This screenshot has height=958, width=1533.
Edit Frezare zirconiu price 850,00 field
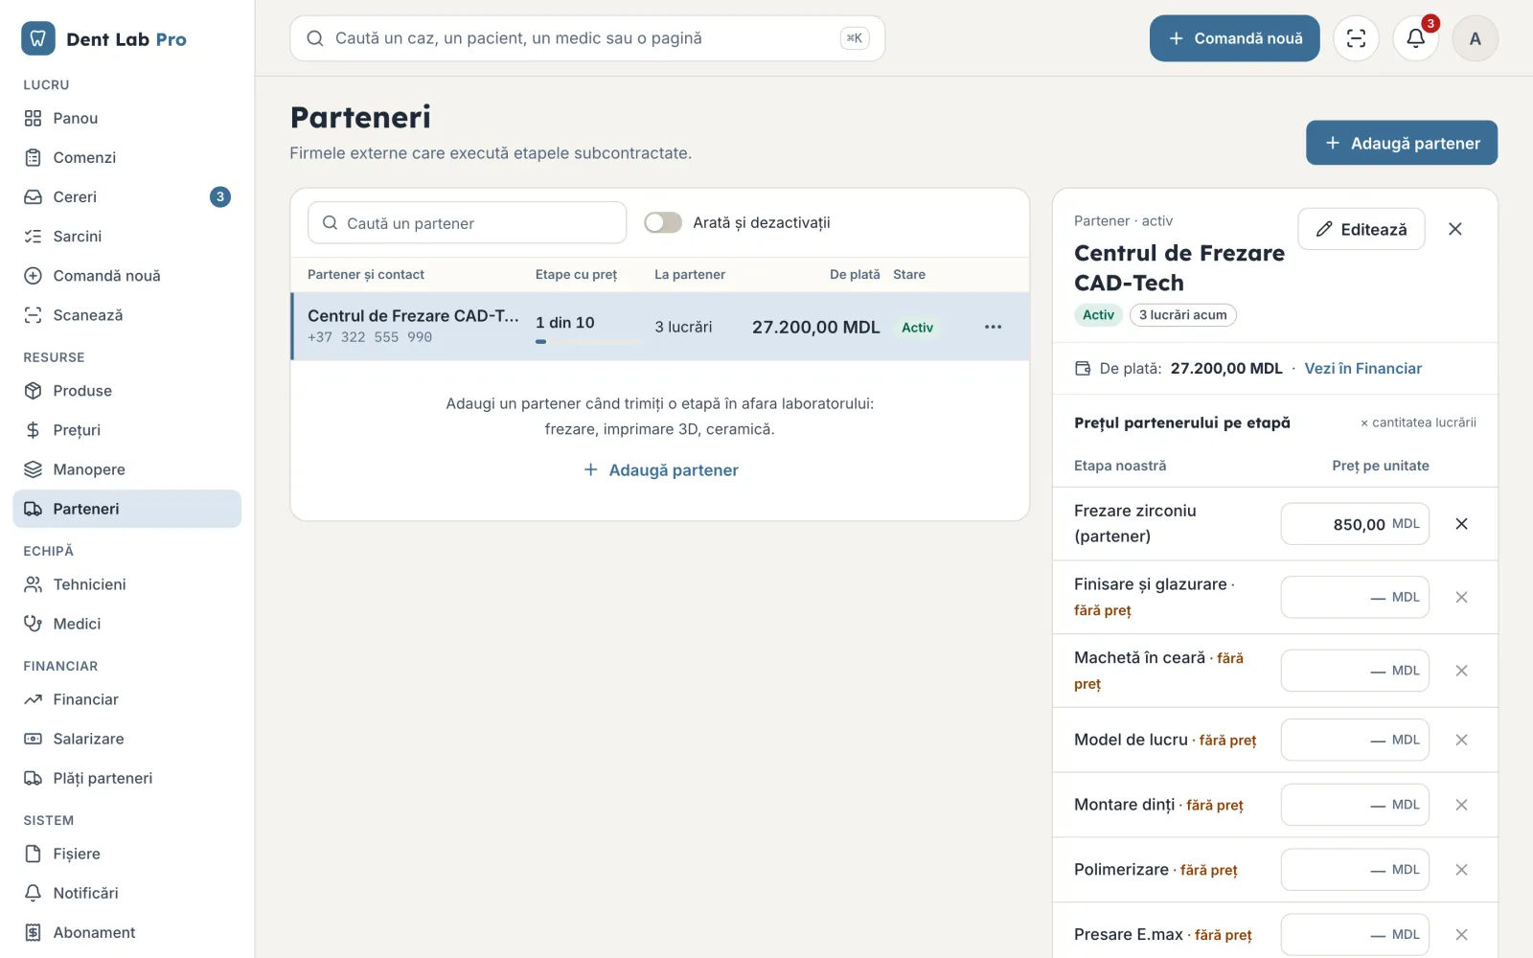click(1355, 524)
